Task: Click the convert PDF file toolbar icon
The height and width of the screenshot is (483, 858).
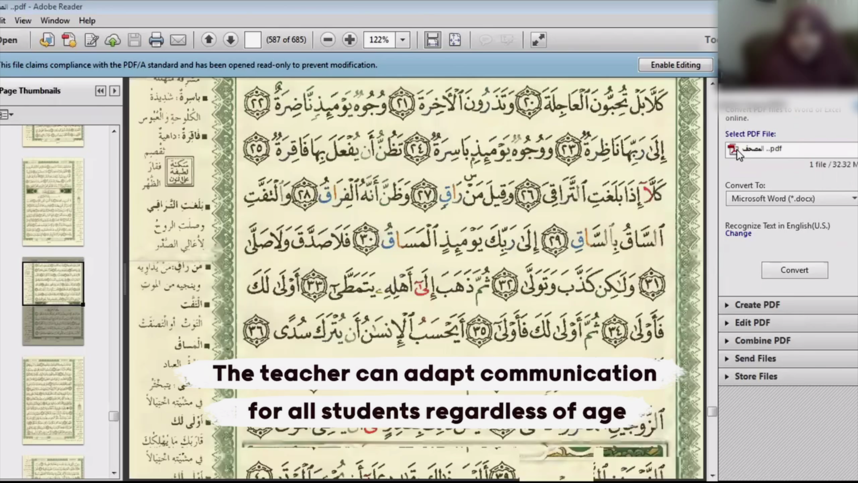Action: pos(69,40)
